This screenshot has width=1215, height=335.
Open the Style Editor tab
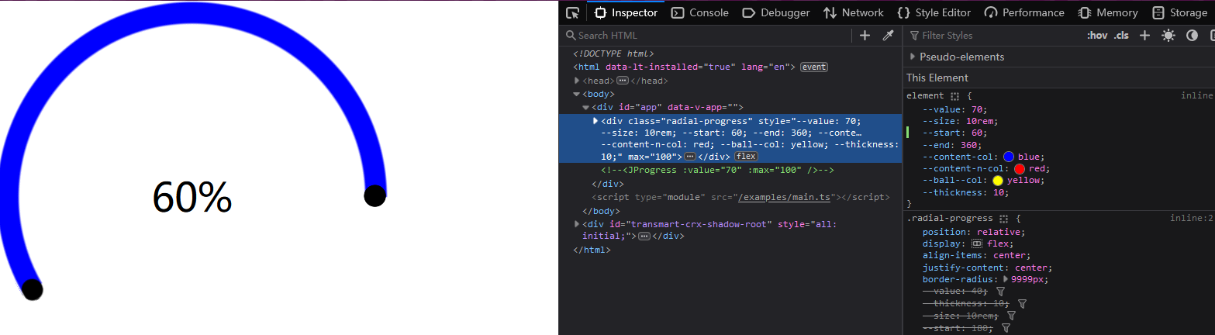(934, 12)
